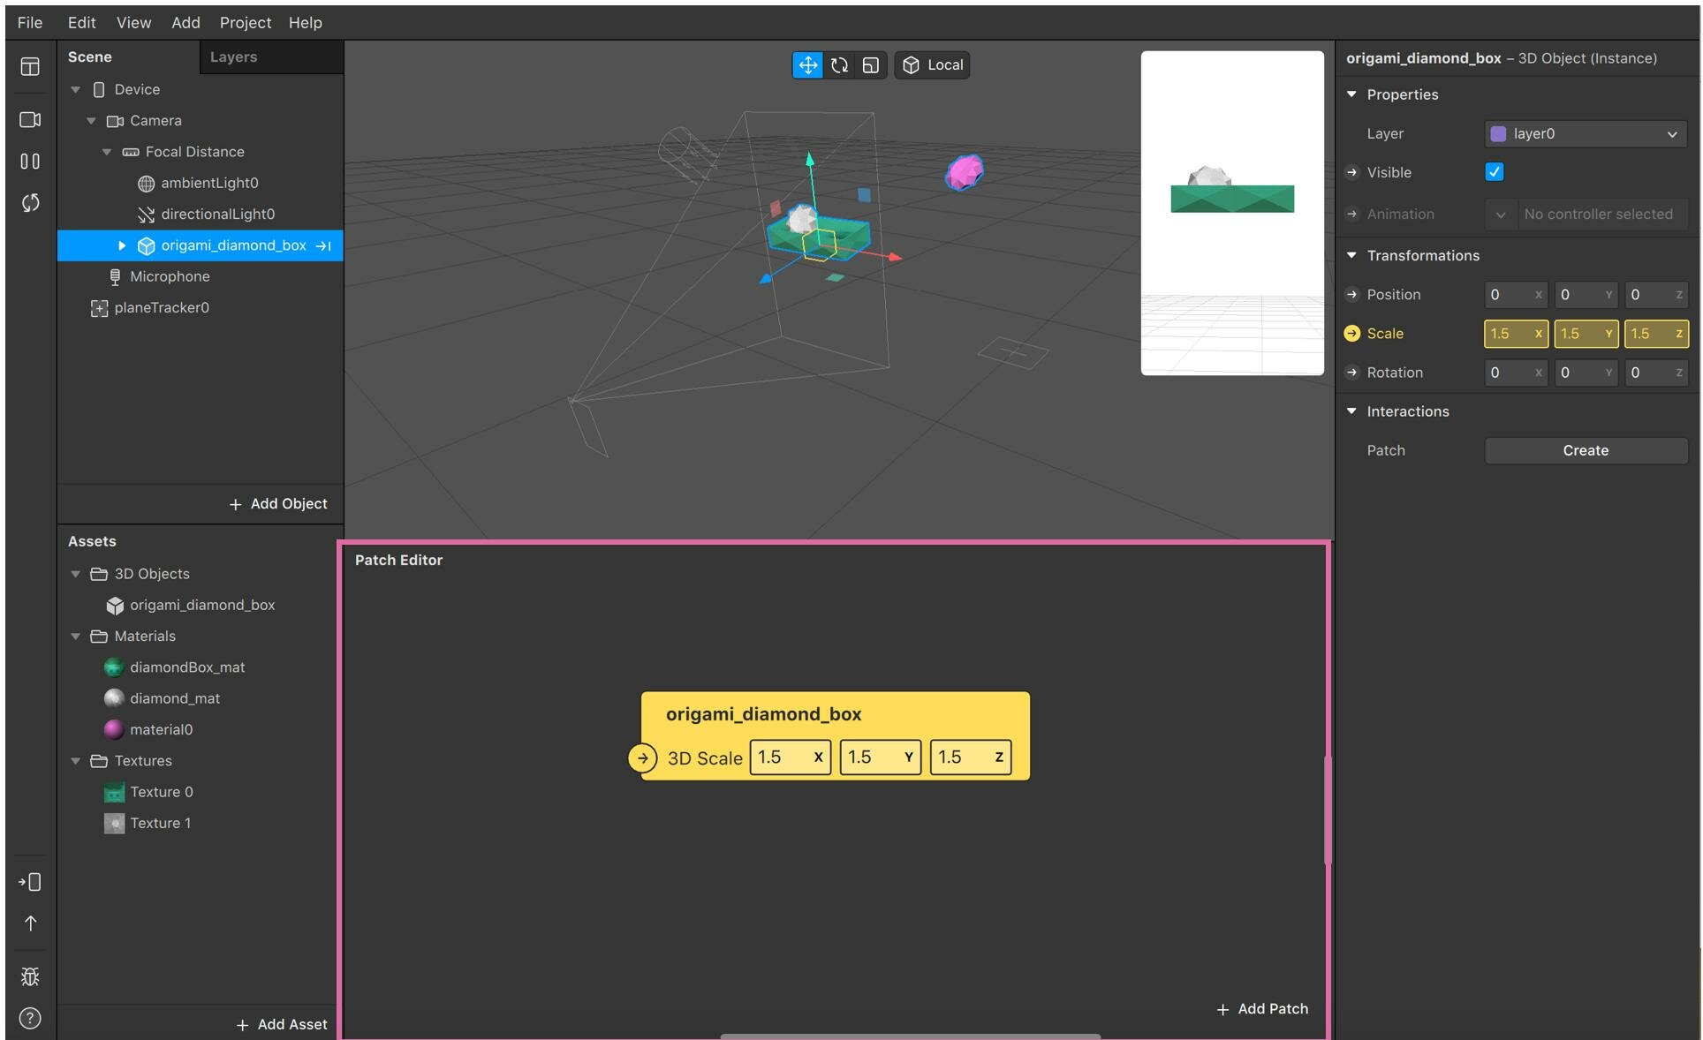
Task: Select the rotate manipulator tool icon
Action: pos(839,65)
